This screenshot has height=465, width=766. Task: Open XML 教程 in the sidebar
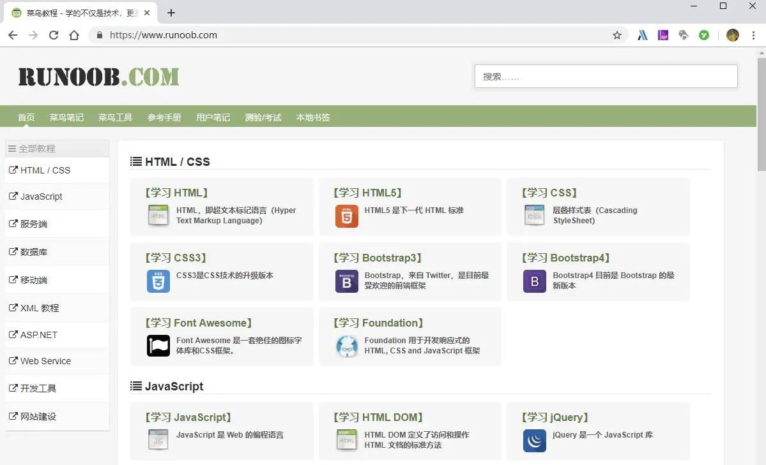[x=57, y=308]
